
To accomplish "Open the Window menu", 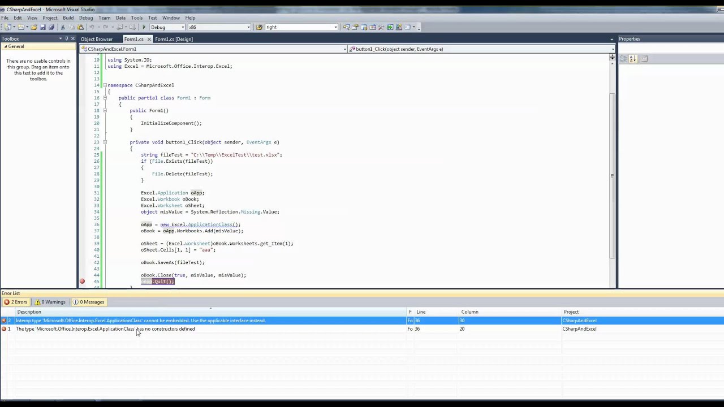I will coord(171,18).
